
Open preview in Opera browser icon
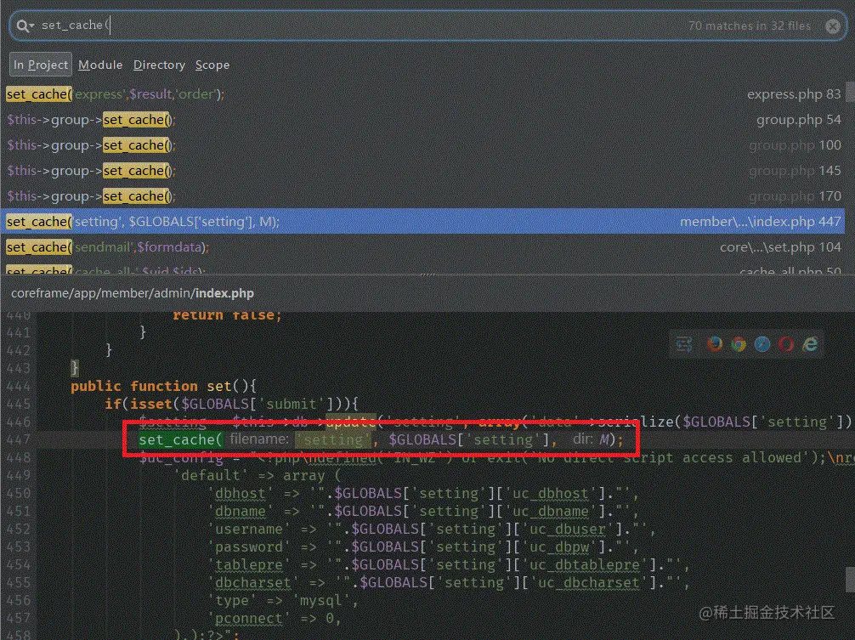(786, 344)
